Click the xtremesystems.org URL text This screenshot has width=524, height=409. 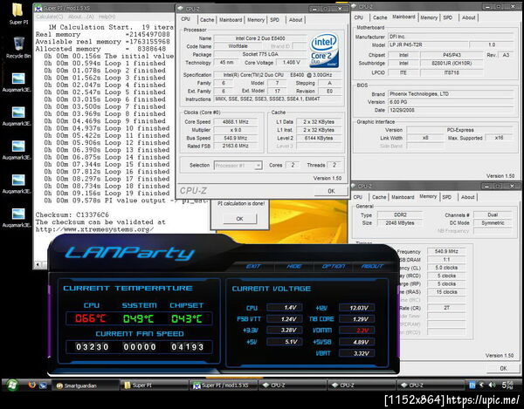pos(95,229)
